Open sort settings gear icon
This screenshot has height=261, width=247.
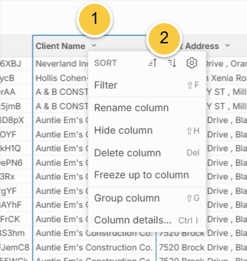point(191,63)
